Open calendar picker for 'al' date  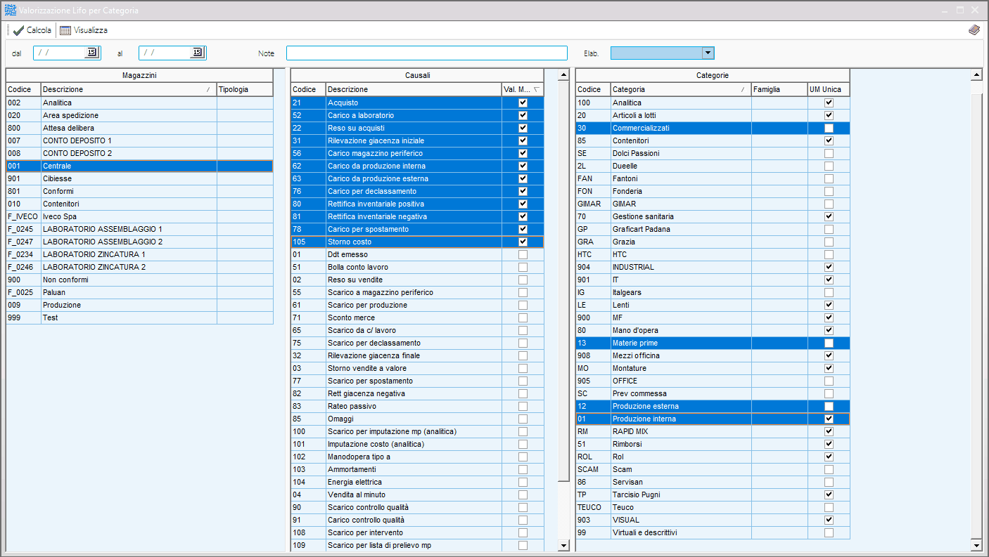tap(197, 53)
